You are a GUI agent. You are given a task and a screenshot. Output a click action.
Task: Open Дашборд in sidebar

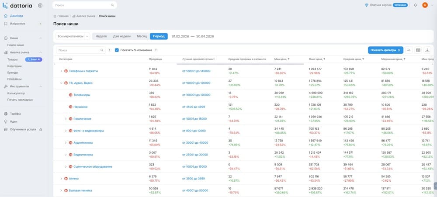(17, 16)
